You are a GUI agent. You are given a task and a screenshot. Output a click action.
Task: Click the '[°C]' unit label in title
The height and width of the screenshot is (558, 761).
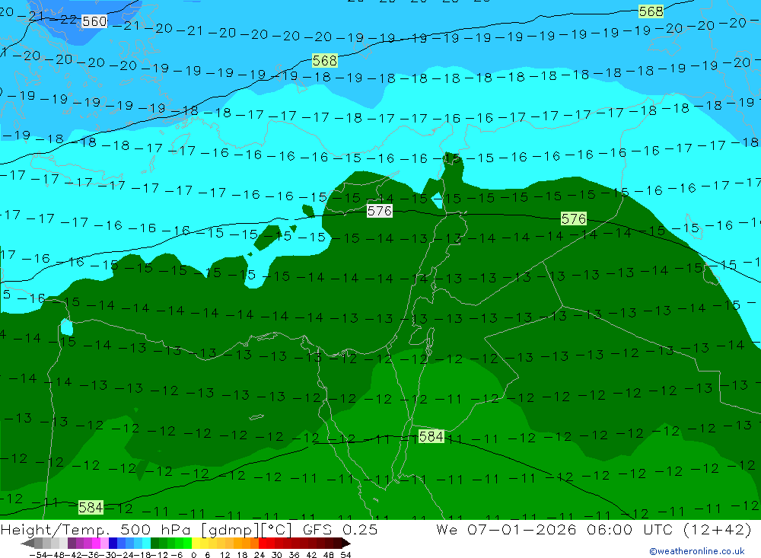pos(277,530)
